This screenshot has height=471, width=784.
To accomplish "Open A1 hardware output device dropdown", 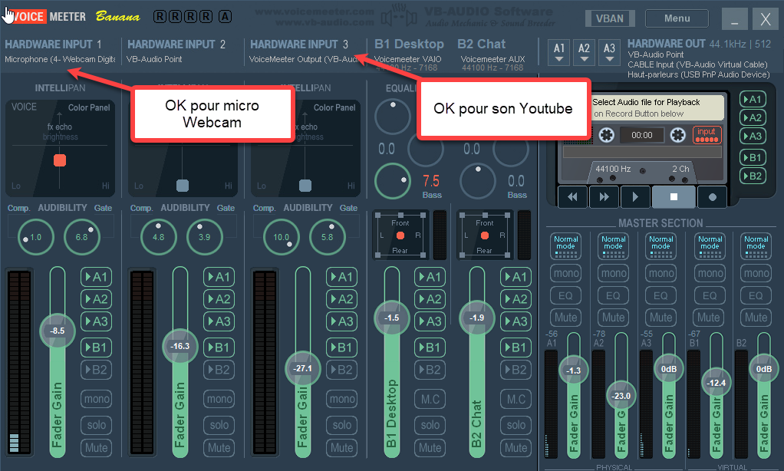I will (x=559, y=52).
